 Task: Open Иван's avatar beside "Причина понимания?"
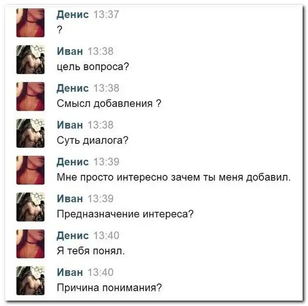pos(30,280)
